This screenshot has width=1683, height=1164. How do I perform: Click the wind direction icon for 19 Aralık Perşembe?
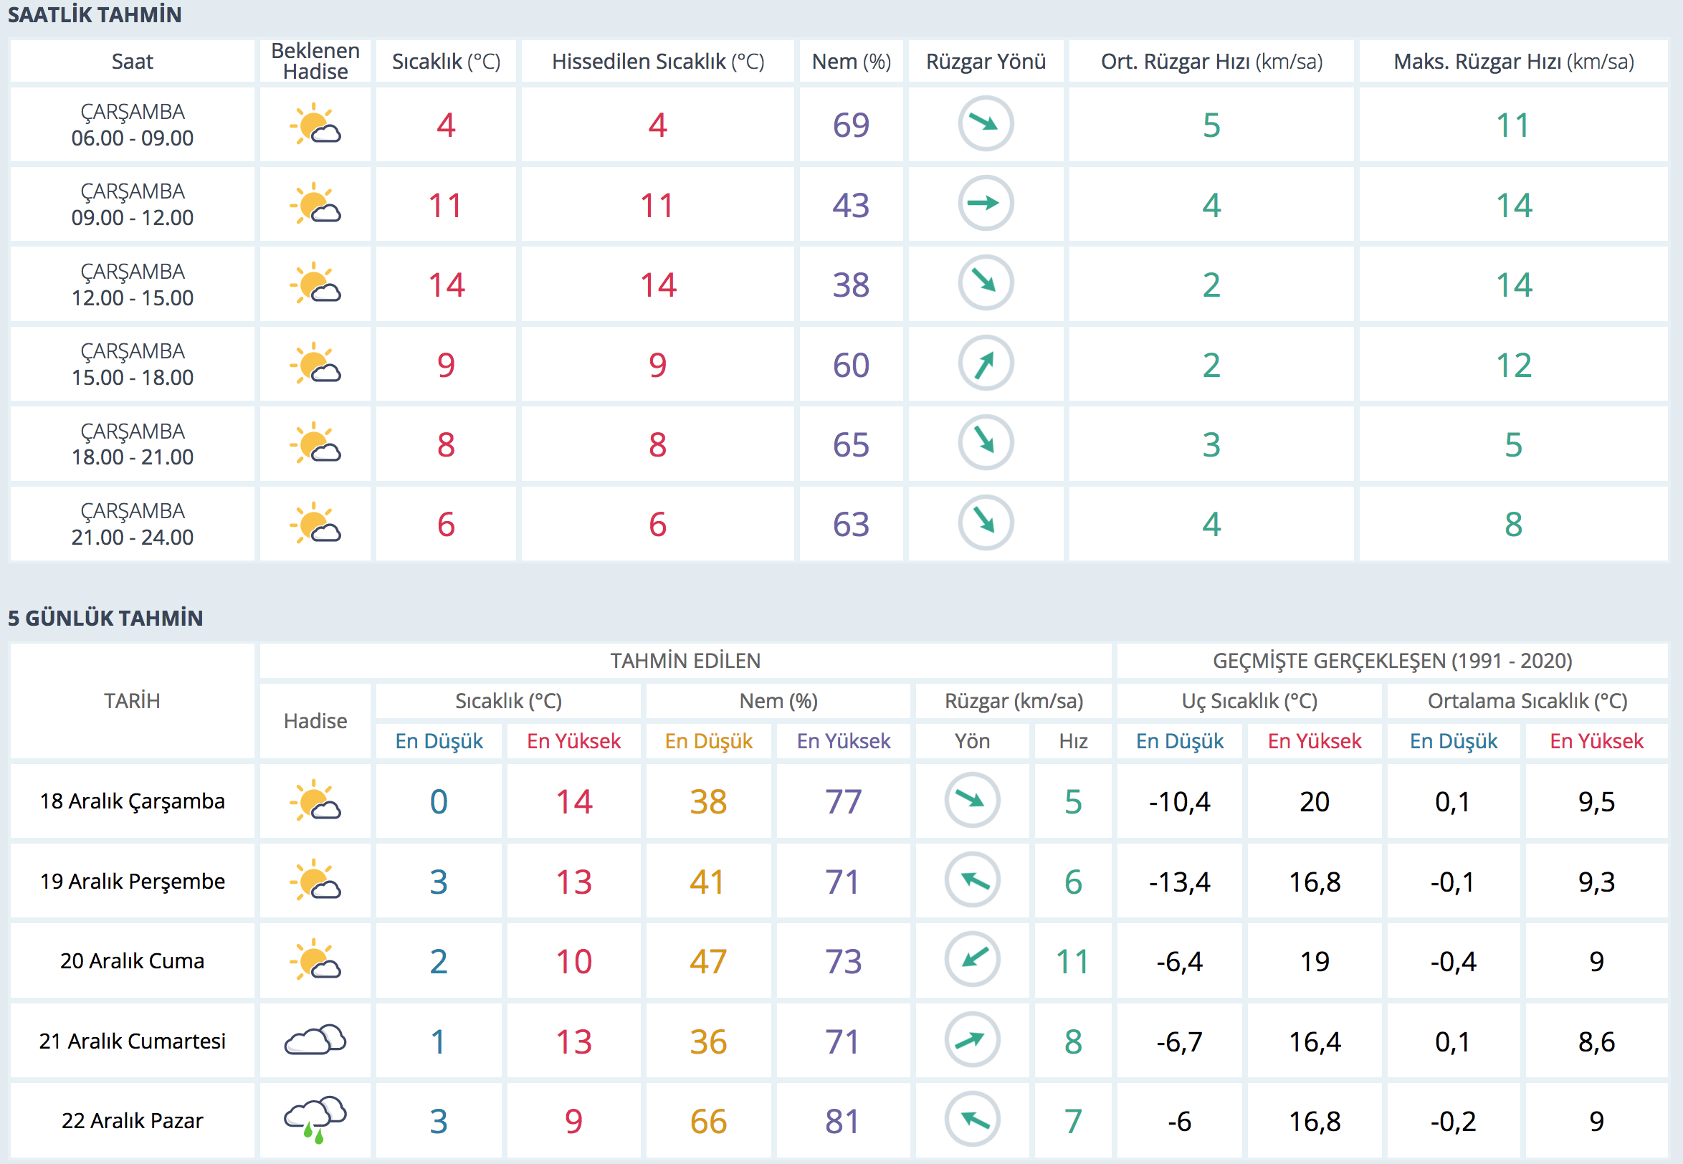[972, 880]
